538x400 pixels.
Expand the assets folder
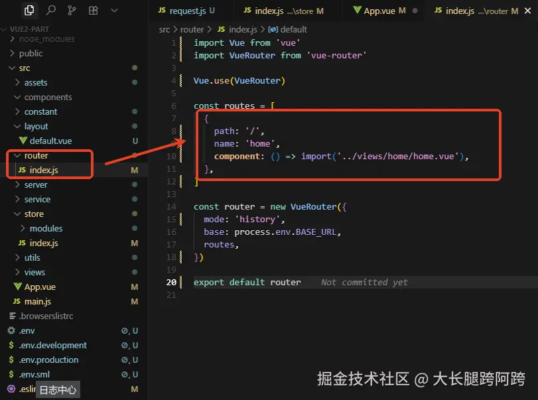pyautogui.click(x=35, y=82)
